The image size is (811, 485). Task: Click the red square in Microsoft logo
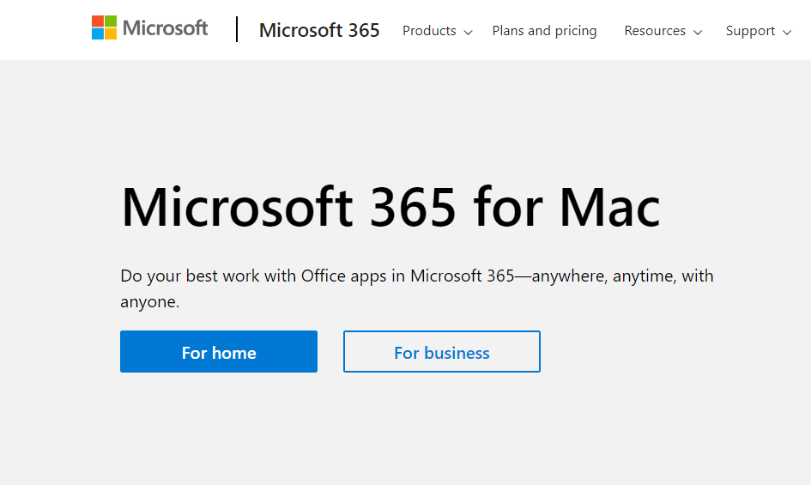tap(98, 21)
